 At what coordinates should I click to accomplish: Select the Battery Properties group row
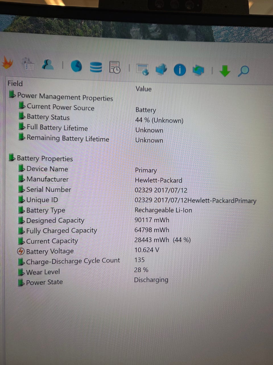pyautogui.click(x=41, y=158)
